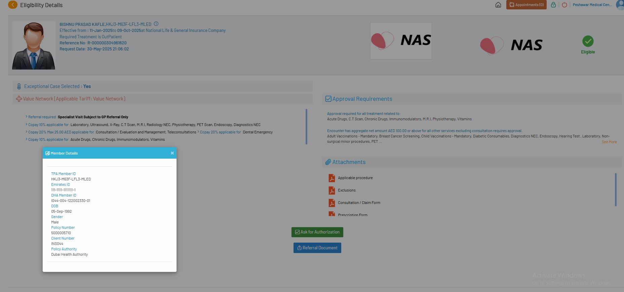Image resolution: width=624 pixels, height=292 pixels.
Task: Click Specialist Visit Subject to GP Referral Only
Action: (x=93, y=117)
